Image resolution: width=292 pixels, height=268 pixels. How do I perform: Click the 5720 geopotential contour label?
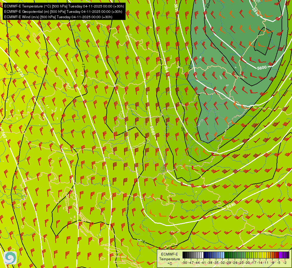coord(20,72)
